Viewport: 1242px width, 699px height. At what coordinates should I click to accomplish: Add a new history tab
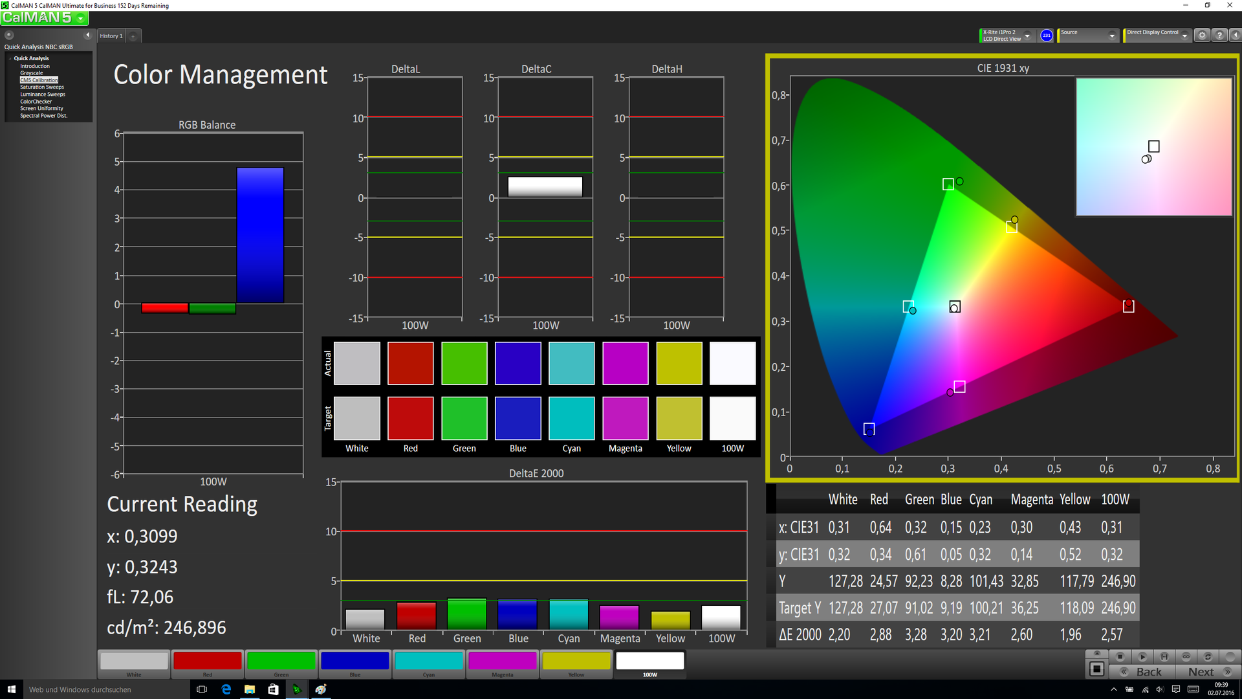point(133,36)
